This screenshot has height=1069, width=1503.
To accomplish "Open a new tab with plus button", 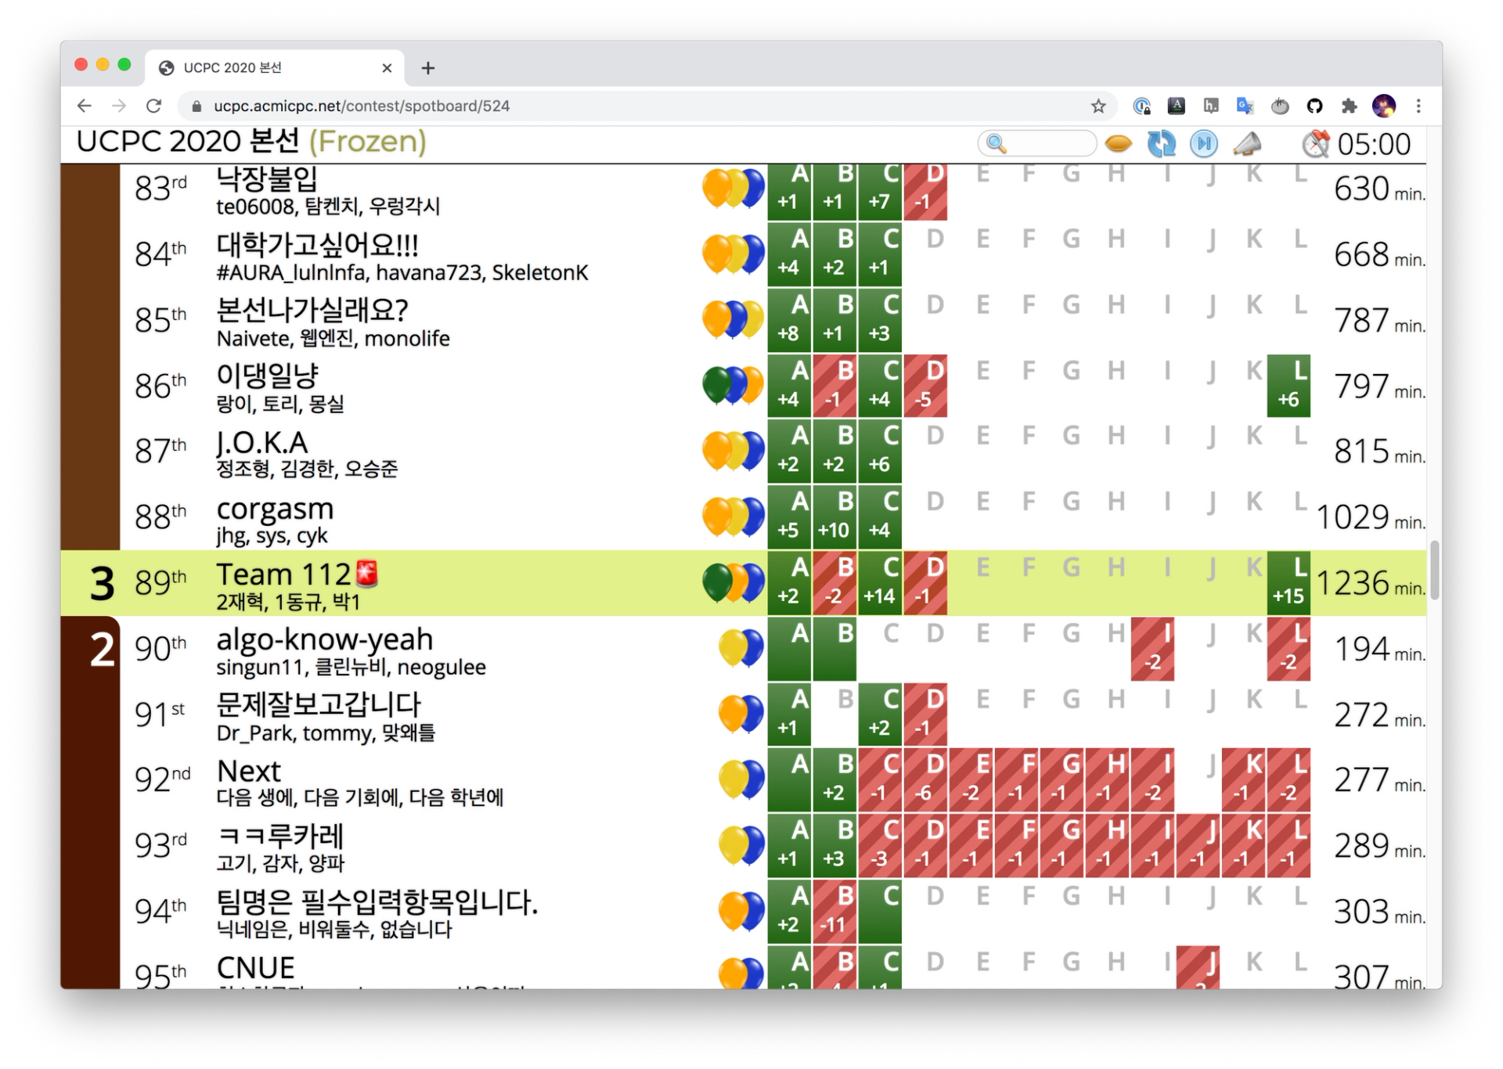I will click(427, 68).
